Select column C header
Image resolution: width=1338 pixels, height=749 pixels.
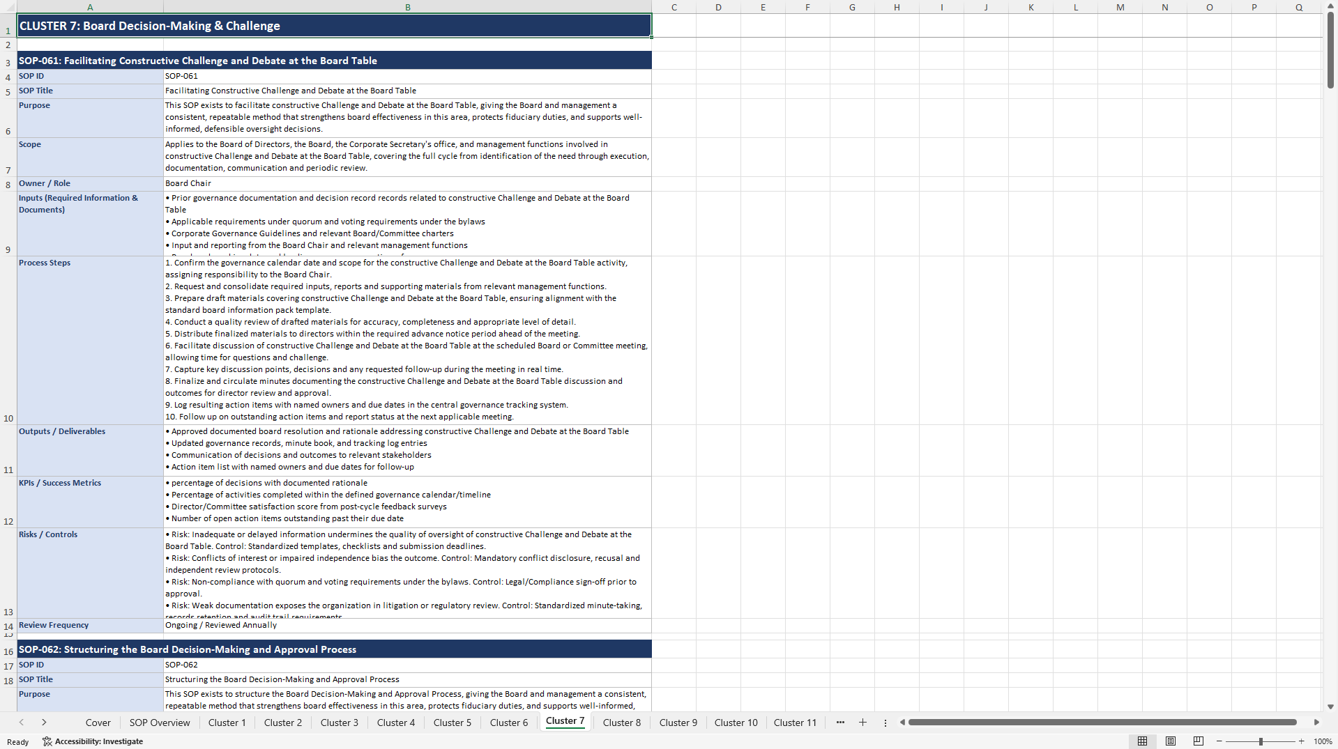coord(674,7)
